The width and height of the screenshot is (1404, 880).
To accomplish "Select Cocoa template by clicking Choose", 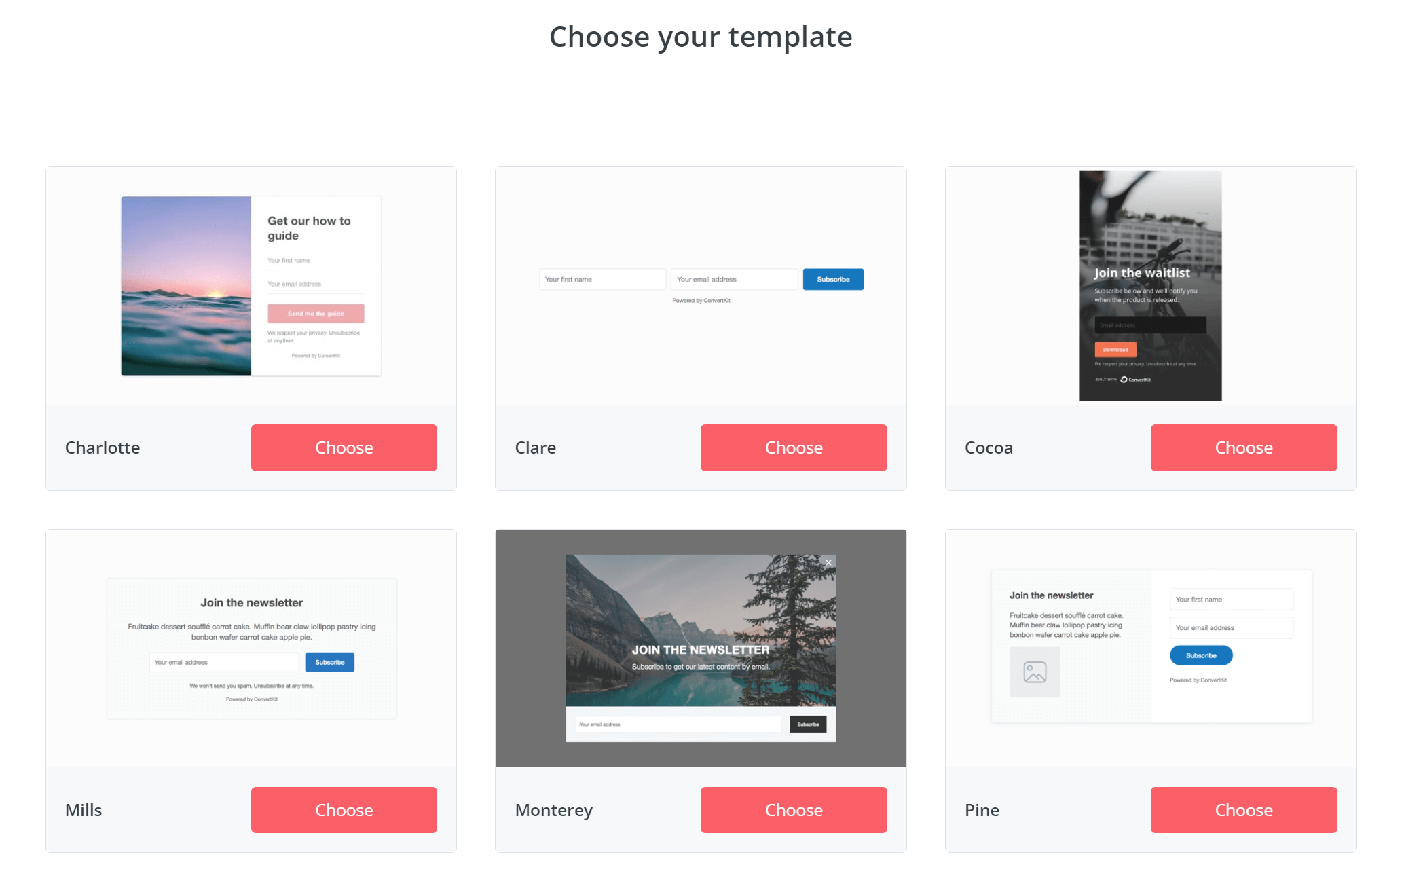I will click(1243, 447).
